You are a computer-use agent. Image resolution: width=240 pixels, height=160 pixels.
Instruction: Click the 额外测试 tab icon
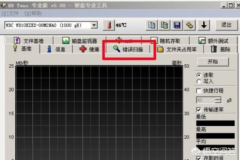(x=202, y=40)
